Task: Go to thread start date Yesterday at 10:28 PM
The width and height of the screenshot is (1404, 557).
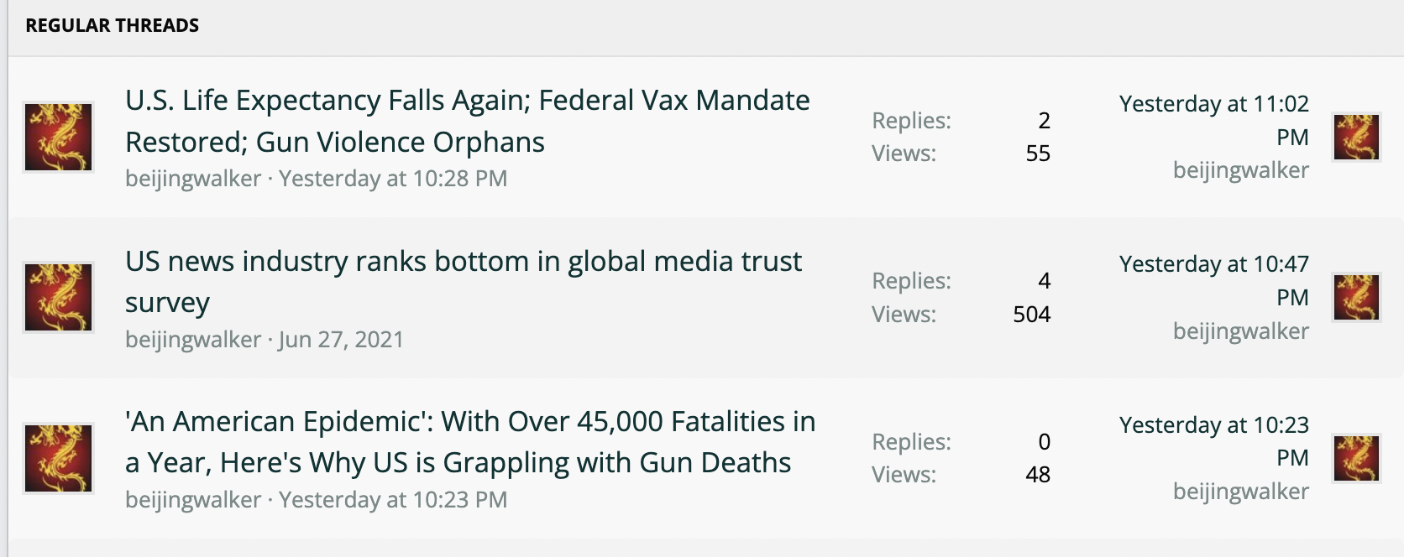Action: (x=393, y=179)
